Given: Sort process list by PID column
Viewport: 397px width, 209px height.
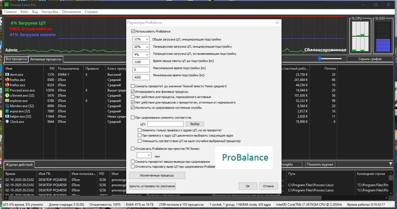Looking at the screenshot, I should pos(50,69).
